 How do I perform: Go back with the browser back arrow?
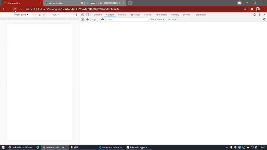4,9
